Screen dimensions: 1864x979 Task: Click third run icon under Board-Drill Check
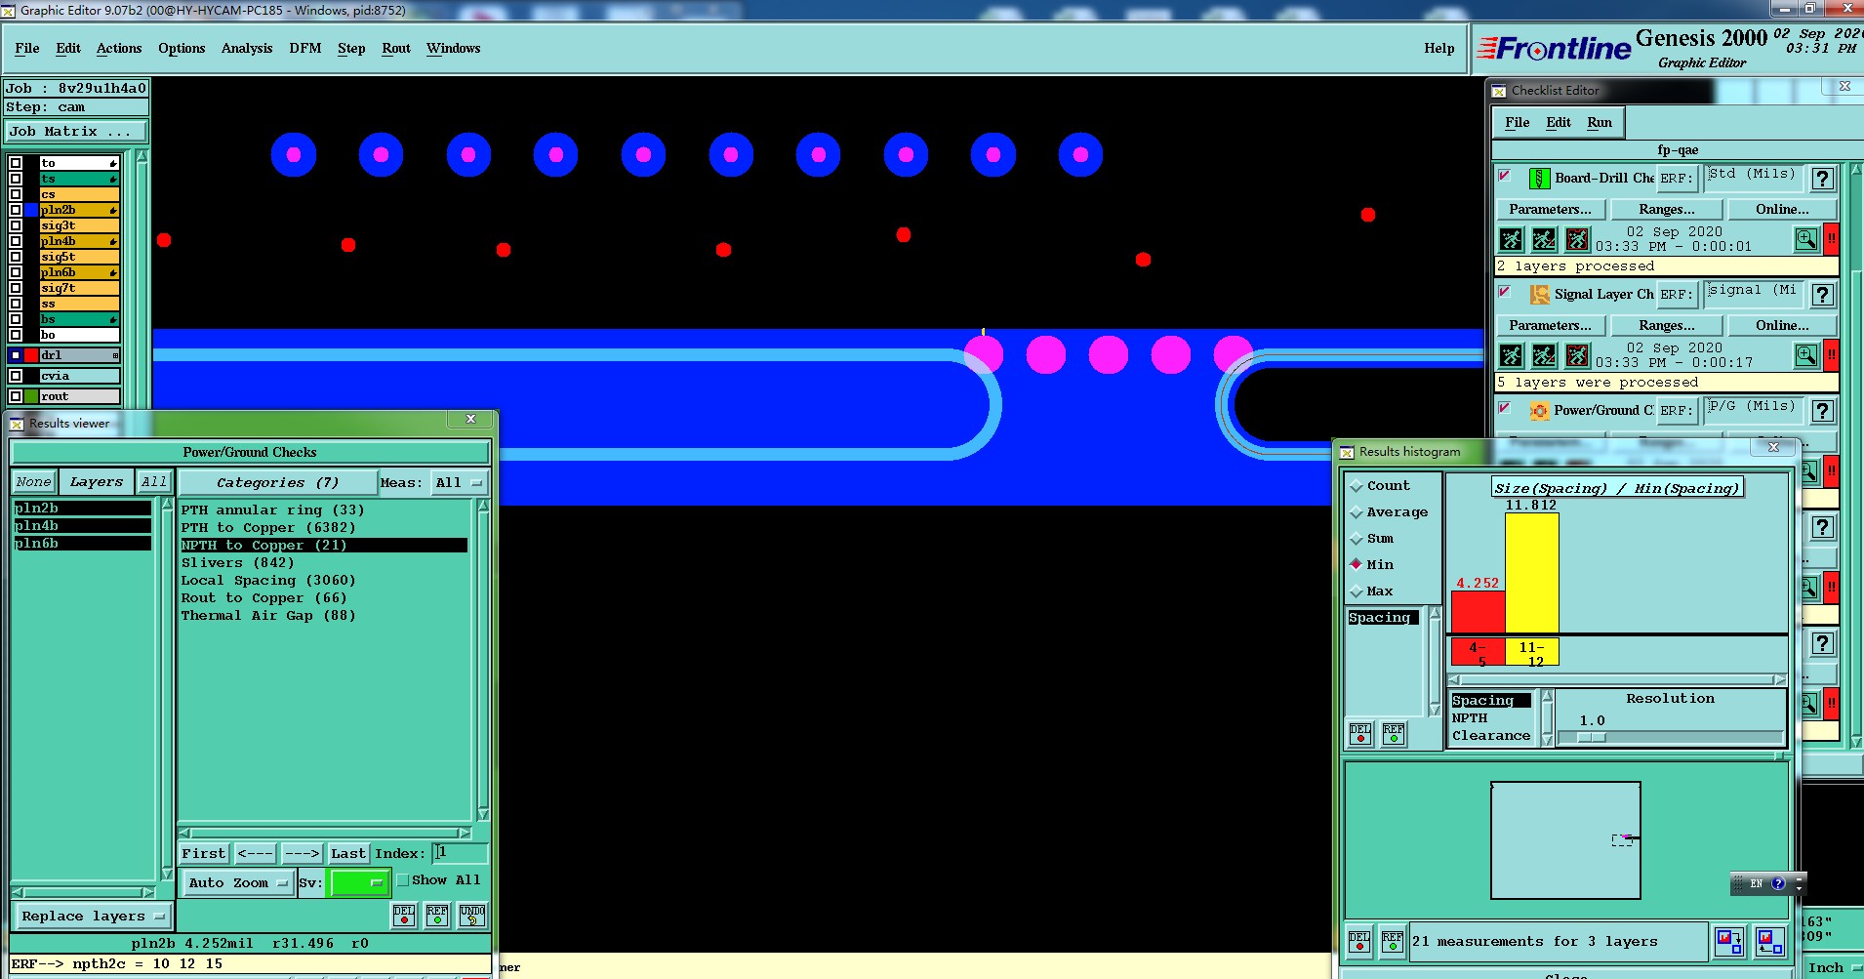[1577, 239]
